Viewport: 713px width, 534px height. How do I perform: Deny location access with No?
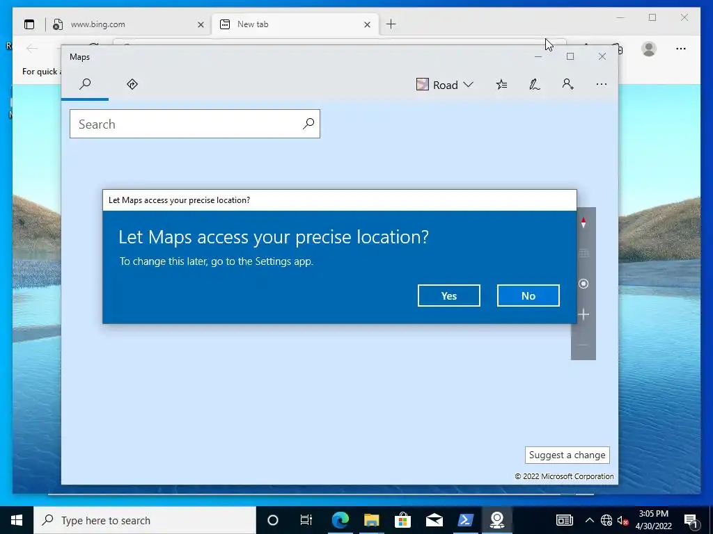tap(528, 296)
